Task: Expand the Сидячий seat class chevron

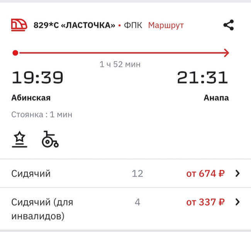Action: point(237,173)
